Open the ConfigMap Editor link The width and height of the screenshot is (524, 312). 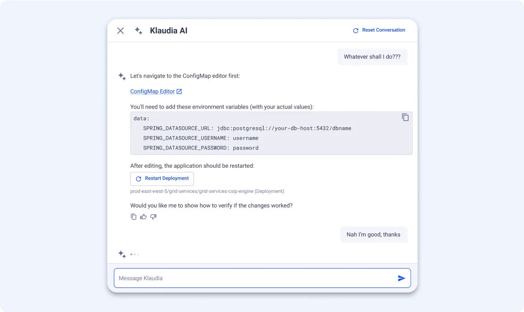tap(152, 92)
